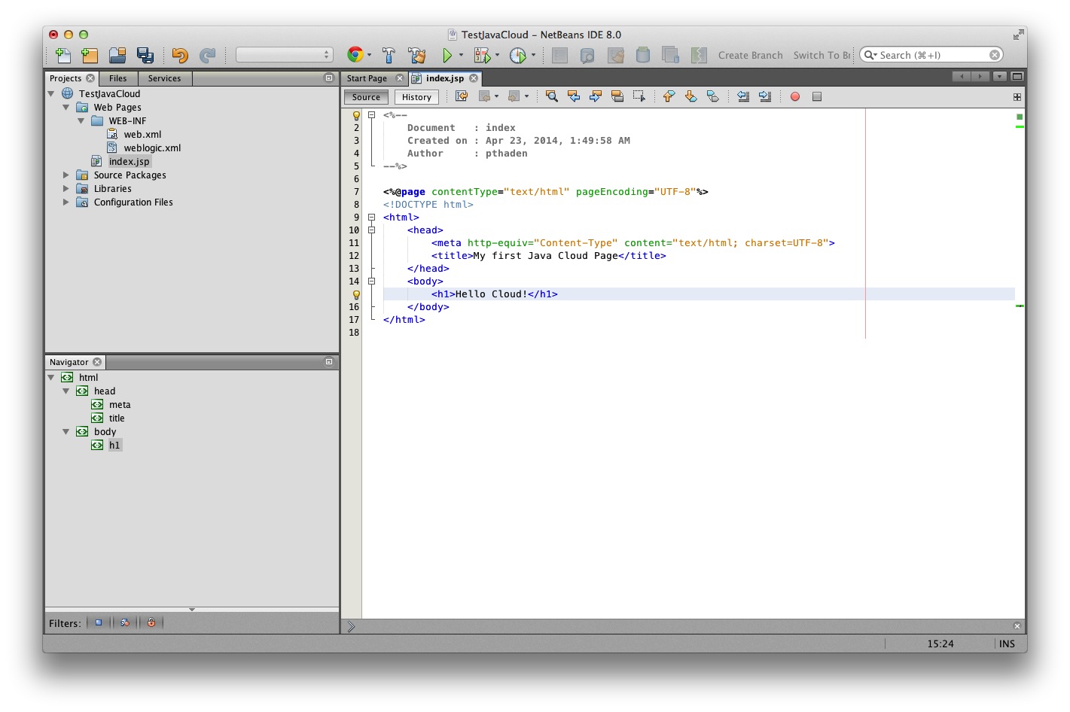
Task: Expand the Configuration Files node
Action: tap(66, 202)
